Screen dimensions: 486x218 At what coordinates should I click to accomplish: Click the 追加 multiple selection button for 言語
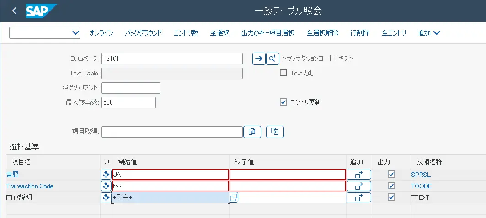point(358,174)
